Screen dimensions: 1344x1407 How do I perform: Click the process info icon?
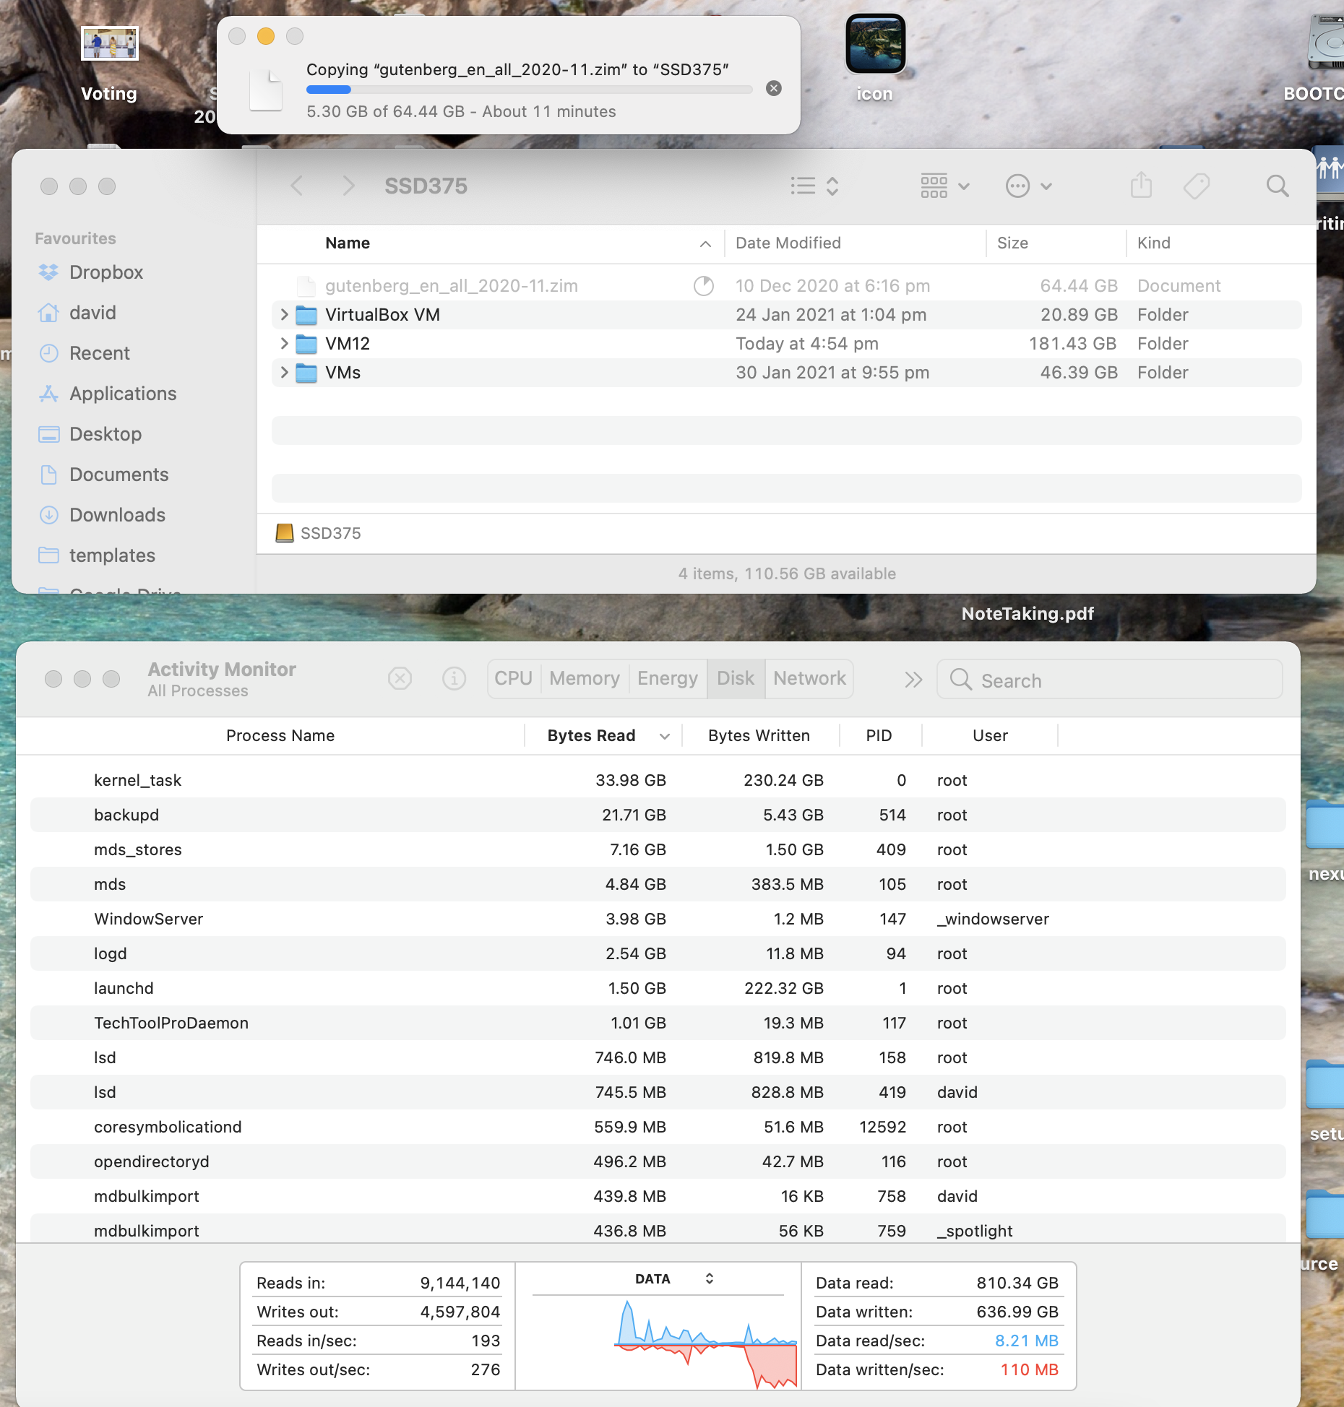tap(454, 678)
